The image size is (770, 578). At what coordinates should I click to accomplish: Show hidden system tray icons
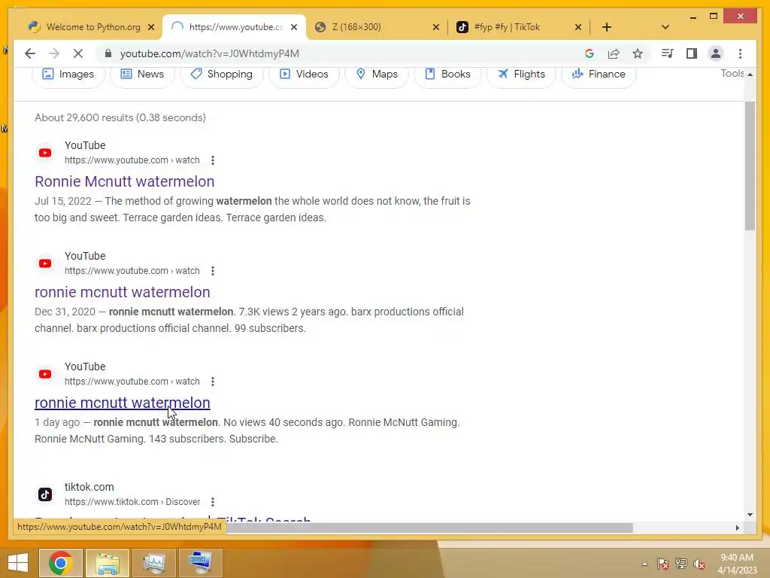[x=644, y=564]
